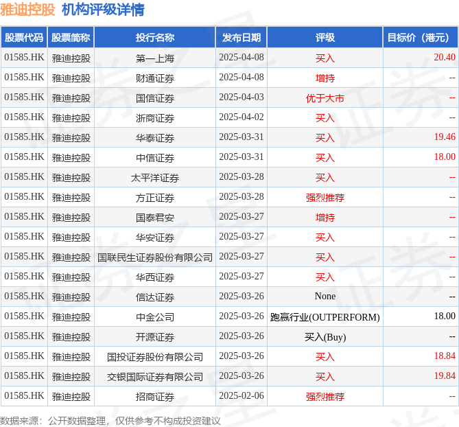
Task: Select the 交银国际证券有限公司 cell
Action: point(155,377)
